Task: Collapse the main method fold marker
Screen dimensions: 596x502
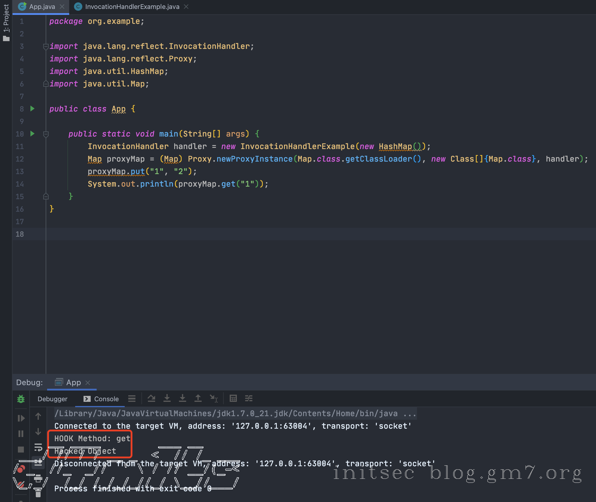Action: coord(46,134)
